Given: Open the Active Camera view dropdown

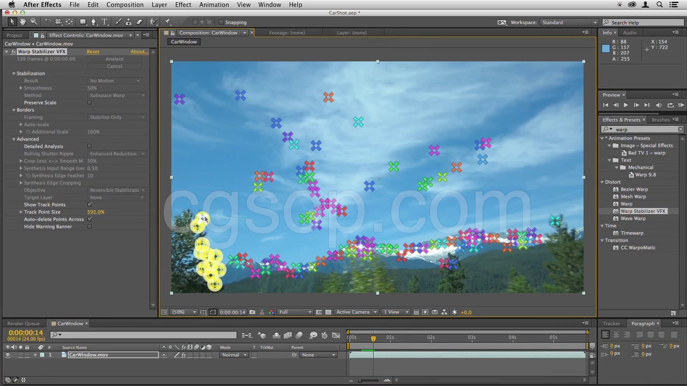Looking at the screenshot, I should [x=357, y=312].
